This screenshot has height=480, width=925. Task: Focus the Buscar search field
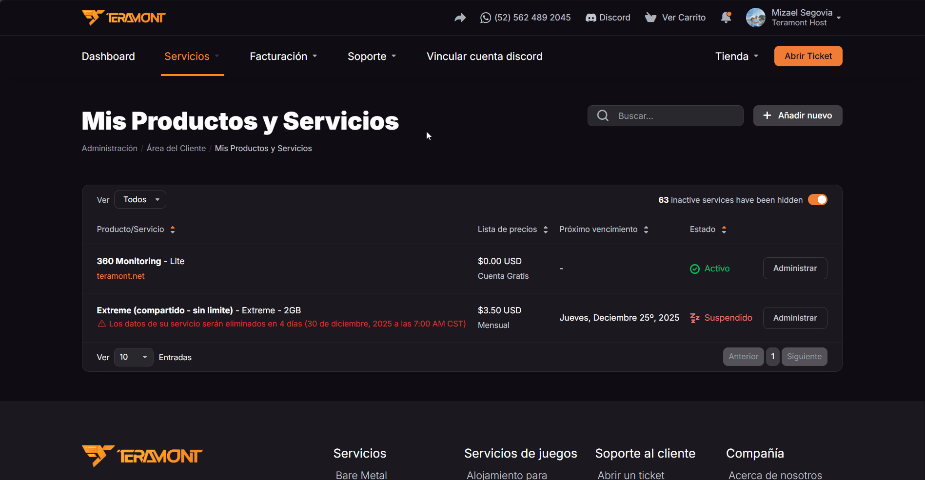pos(665,115)
